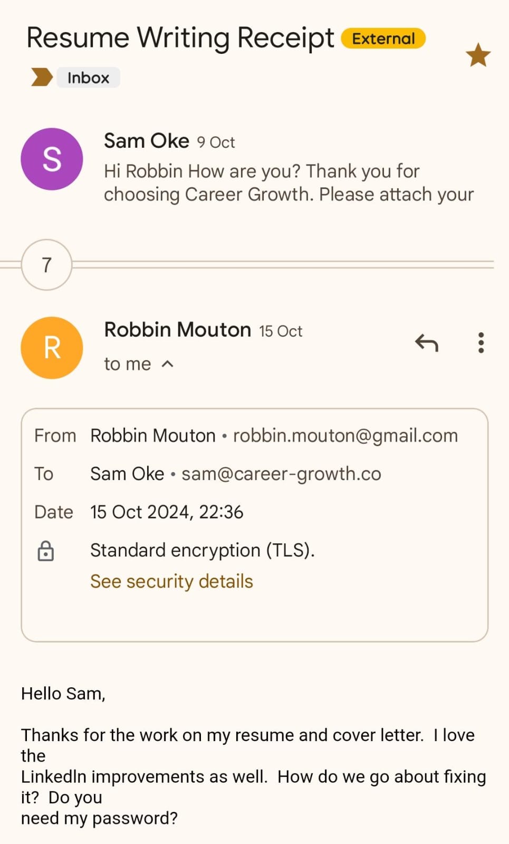Open Robbin Mouton's orange R avatar
This screenshot has width=509, height=844.
click(x=52, y=348)
